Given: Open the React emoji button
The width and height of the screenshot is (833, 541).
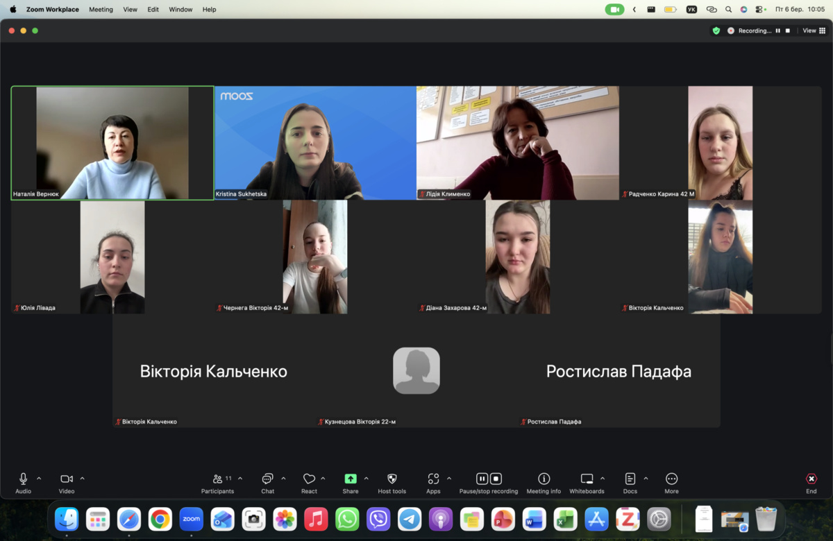Looking at the screenshot, I should (309, 479).
